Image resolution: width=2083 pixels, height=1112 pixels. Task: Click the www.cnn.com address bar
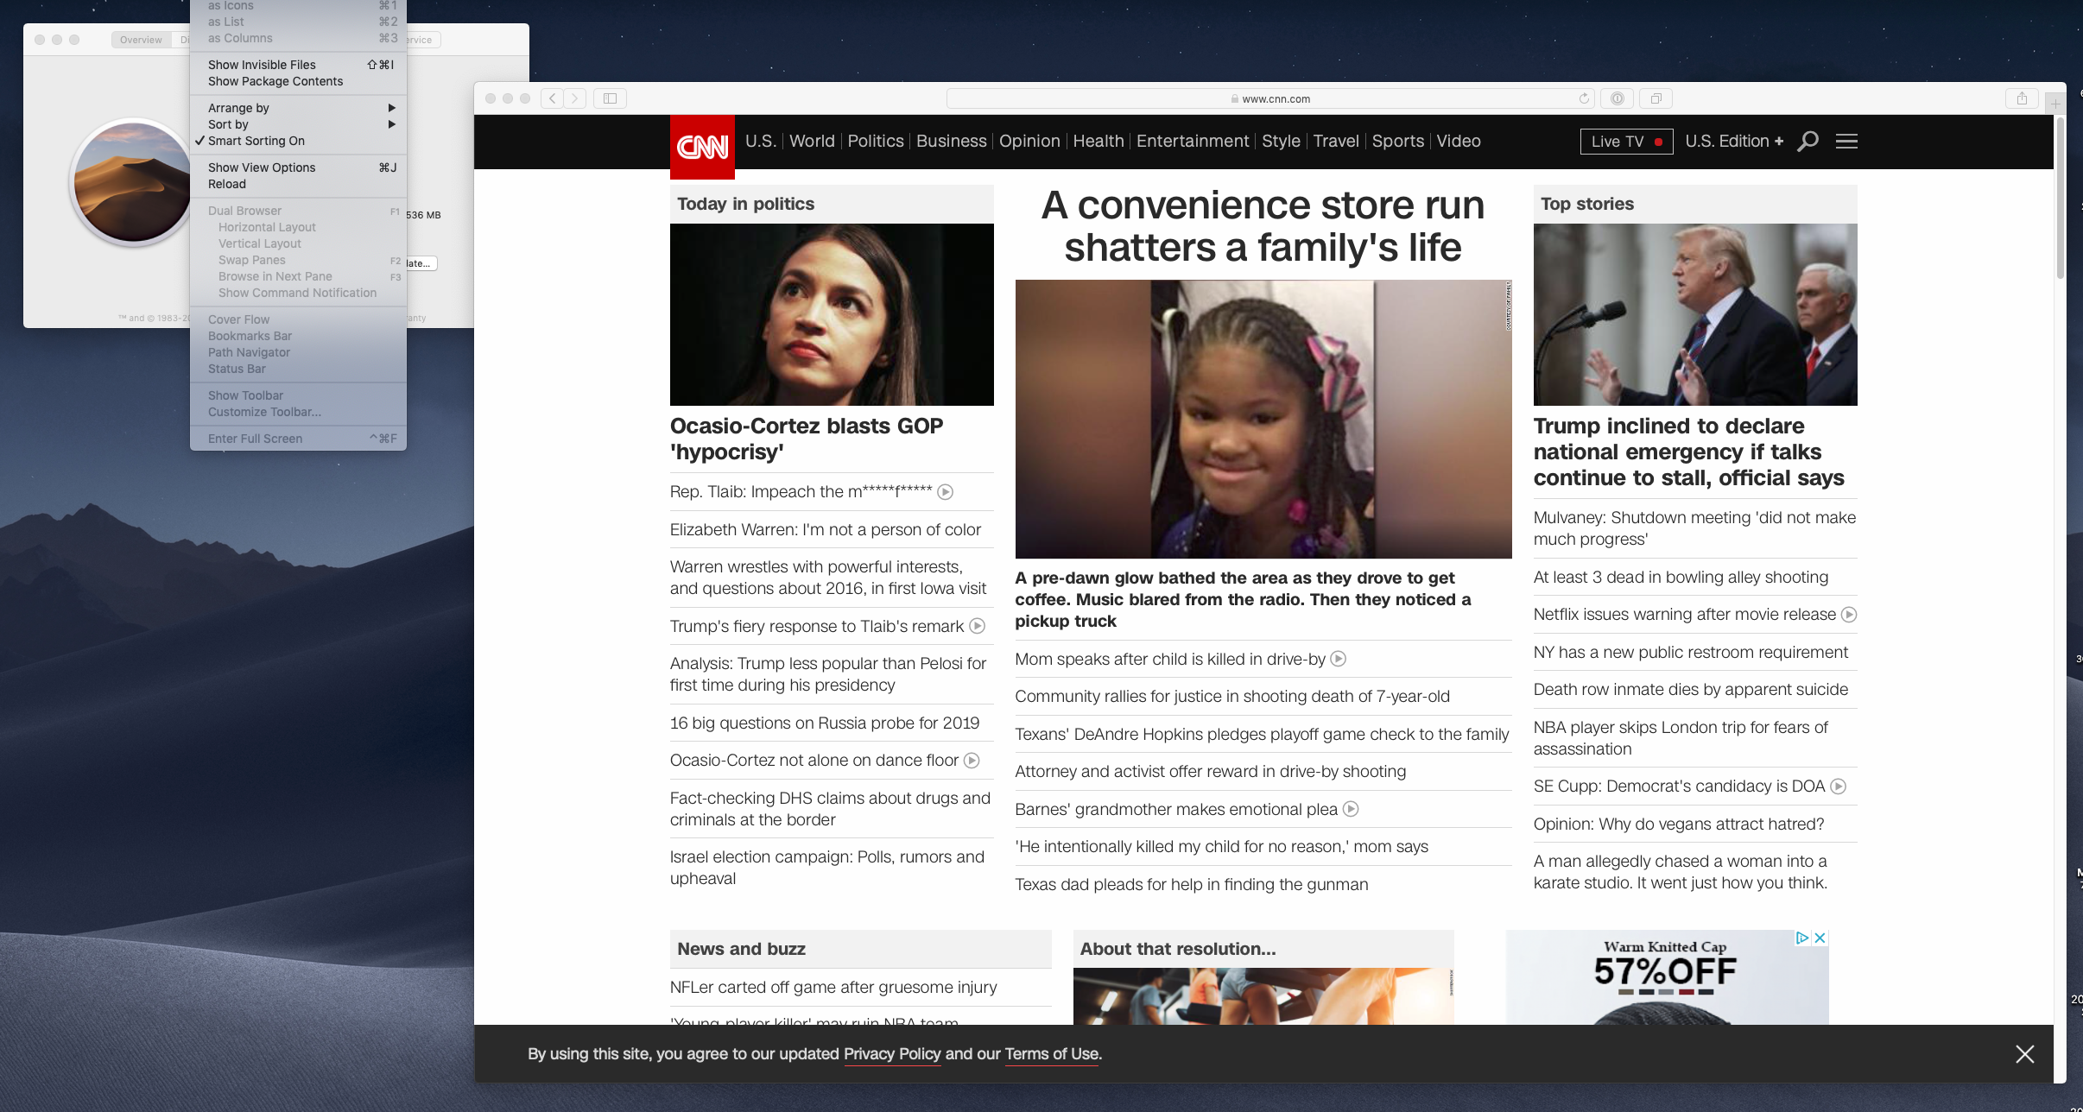coord(1270,98)
